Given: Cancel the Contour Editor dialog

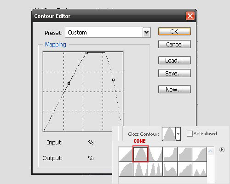Looking at the screenshot, I should pyautogui.click(x=174, y=44).
